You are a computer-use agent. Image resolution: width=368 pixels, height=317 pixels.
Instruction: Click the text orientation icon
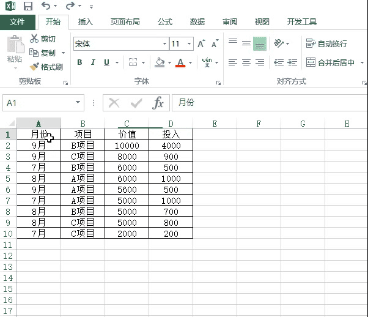tap(279, 43)
